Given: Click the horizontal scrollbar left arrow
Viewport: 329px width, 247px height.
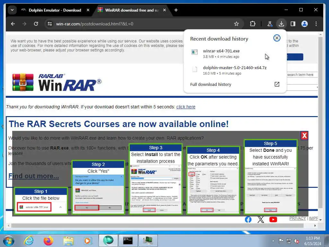Looking at the screenshot, I should click(x=8, y=225).
